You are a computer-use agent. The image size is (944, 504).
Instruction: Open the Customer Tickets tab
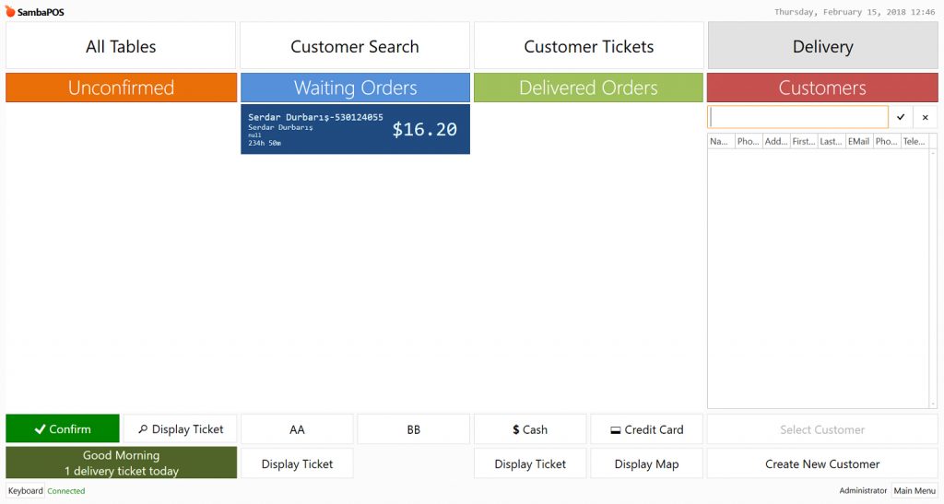[x=589, y=47]
